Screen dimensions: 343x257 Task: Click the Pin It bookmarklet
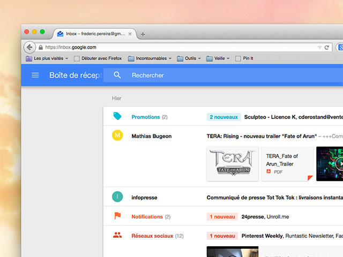(244, 58)
